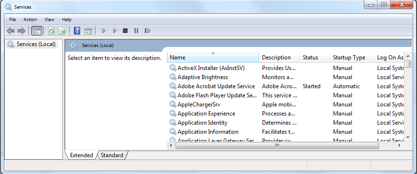Click gear icon beside Application Experience
Viewport: 417px width, 174px height.
[x=173, y=114]
